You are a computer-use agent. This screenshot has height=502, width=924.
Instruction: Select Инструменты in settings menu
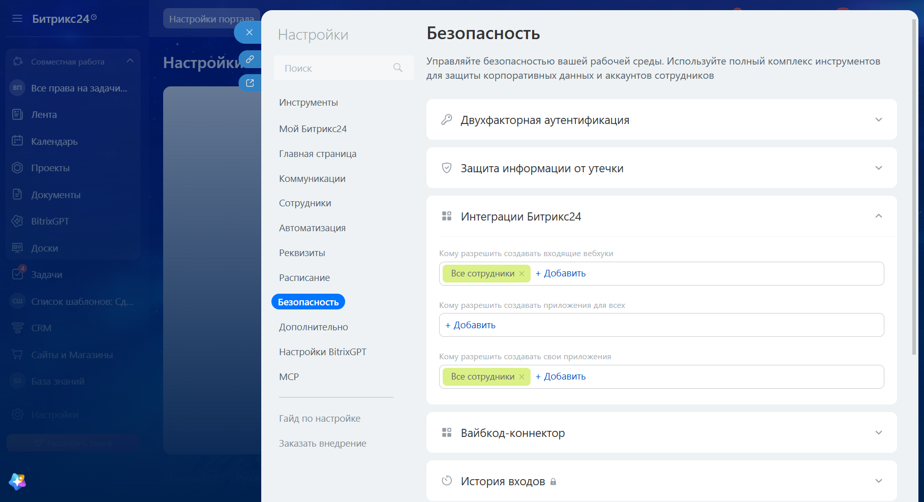pos(309,103)
